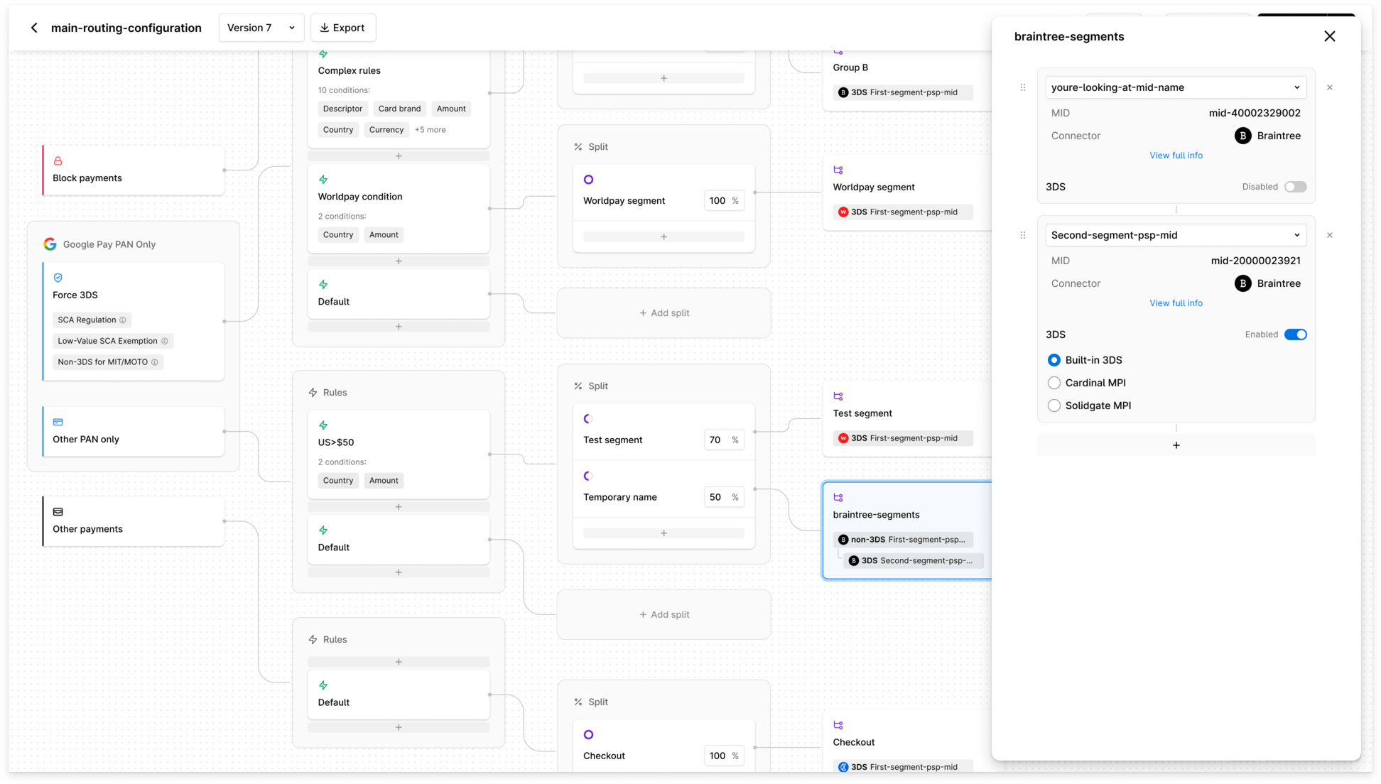Click the drag handle beside youre-looking-at-mid-name
Image resolution: width=1381 pixels, height=784 pixels.
click(x=1023, y=87)
